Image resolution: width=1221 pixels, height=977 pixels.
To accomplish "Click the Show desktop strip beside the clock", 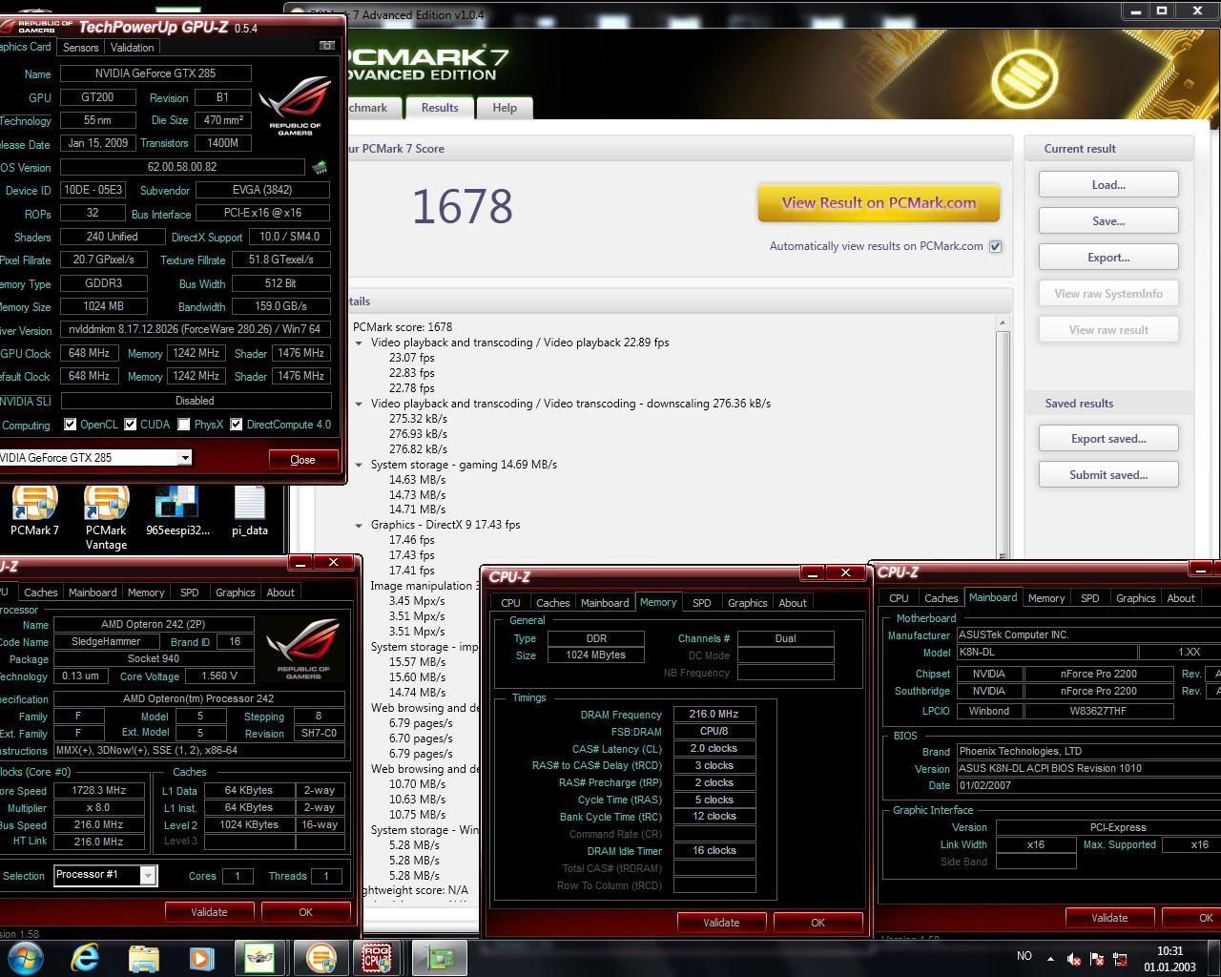I will point(1213,958).
